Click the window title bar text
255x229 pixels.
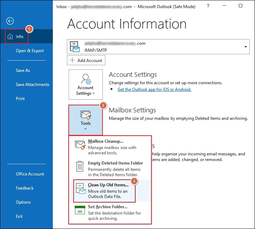[x=126, y=7]
